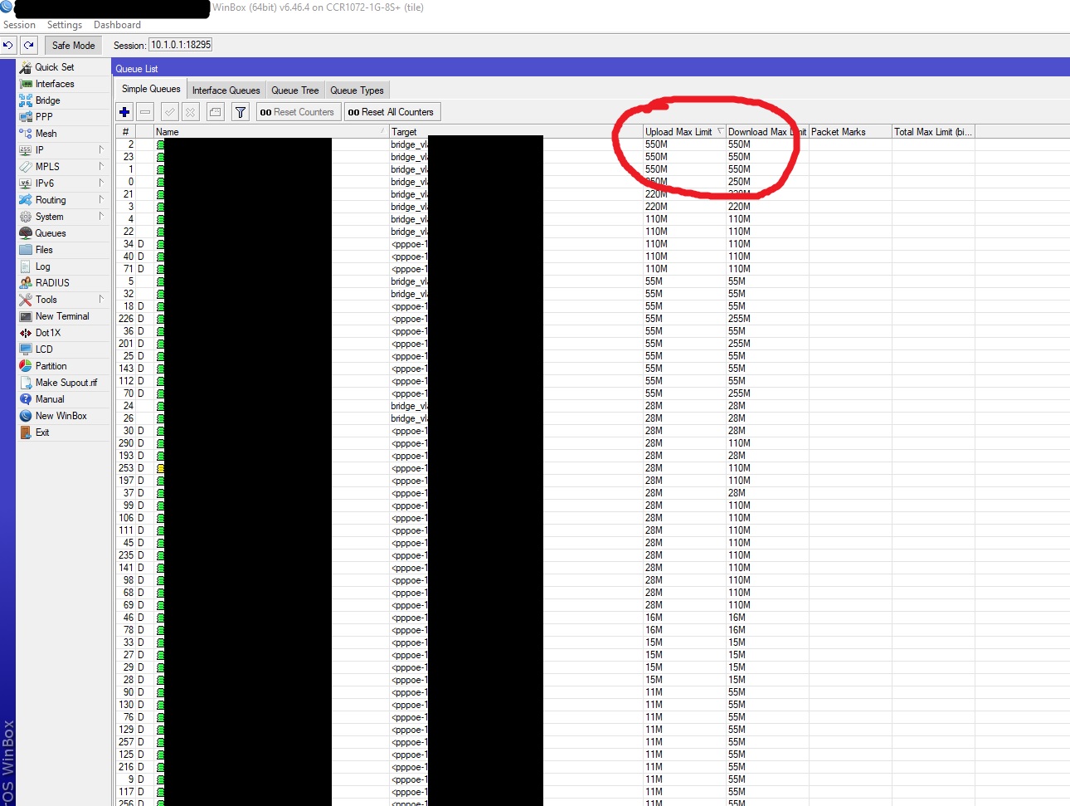Image resolution: width=1070 pixels, height=806 pixels.
Task: Remove queue with minus icon
Action: [145, 112]
